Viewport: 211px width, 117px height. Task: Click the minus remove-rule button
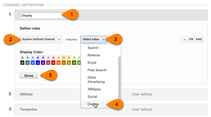click(185, 39)
